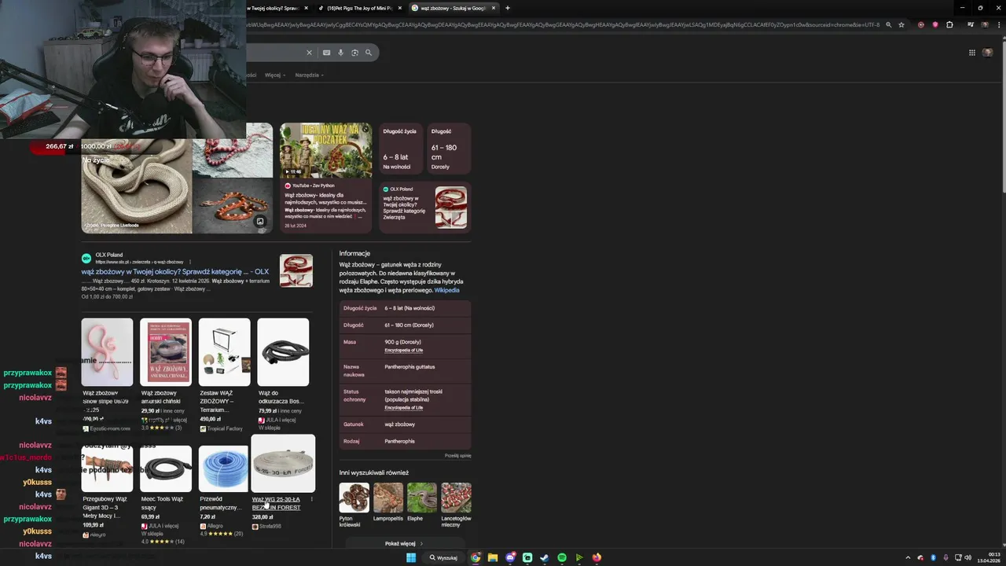Open 'Encyclopedia of Life' source under Masa
The image size is (1006, 566).
click(403, 350)
